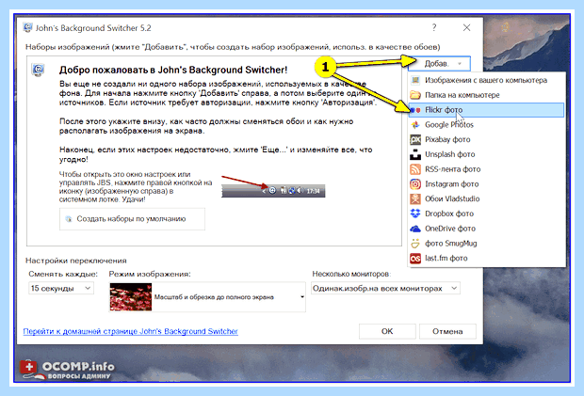Click the Google Photos pinwheel icon

point(415,125)
